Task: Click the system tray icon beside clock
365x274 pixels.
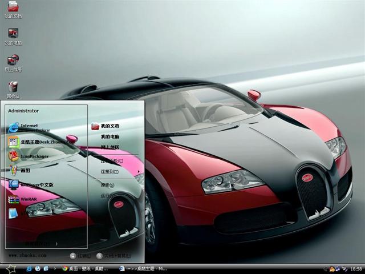Action: [344, 269]
